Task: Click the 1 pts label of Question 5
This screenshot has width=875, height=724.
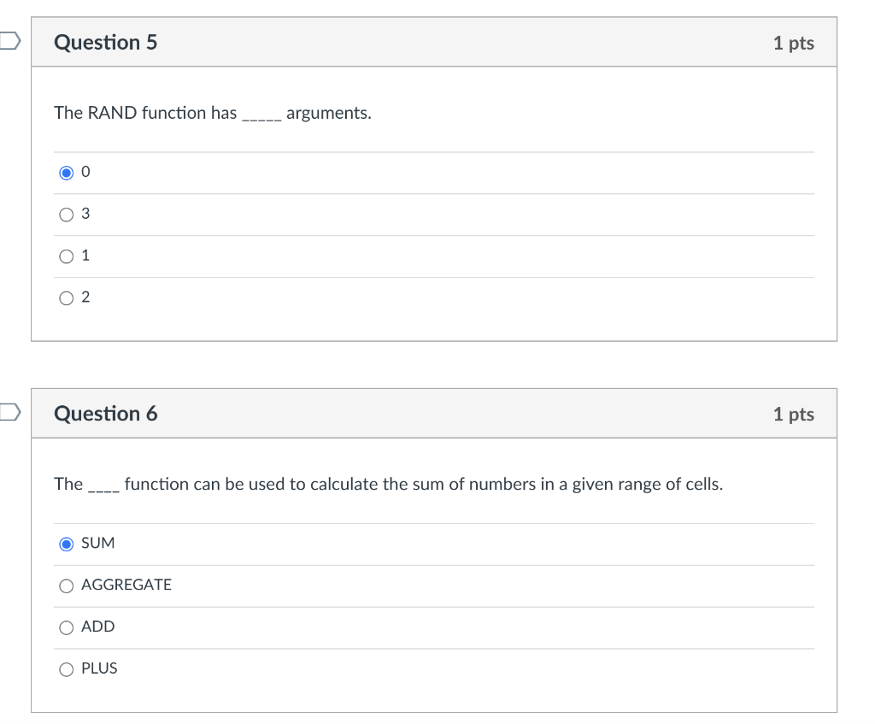Action: [x=793, y=43]
